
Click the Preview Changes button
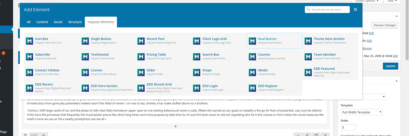[385, 25]
